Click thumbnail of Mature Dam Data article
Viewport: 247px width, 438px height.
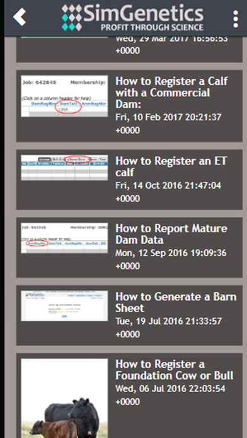64,238
